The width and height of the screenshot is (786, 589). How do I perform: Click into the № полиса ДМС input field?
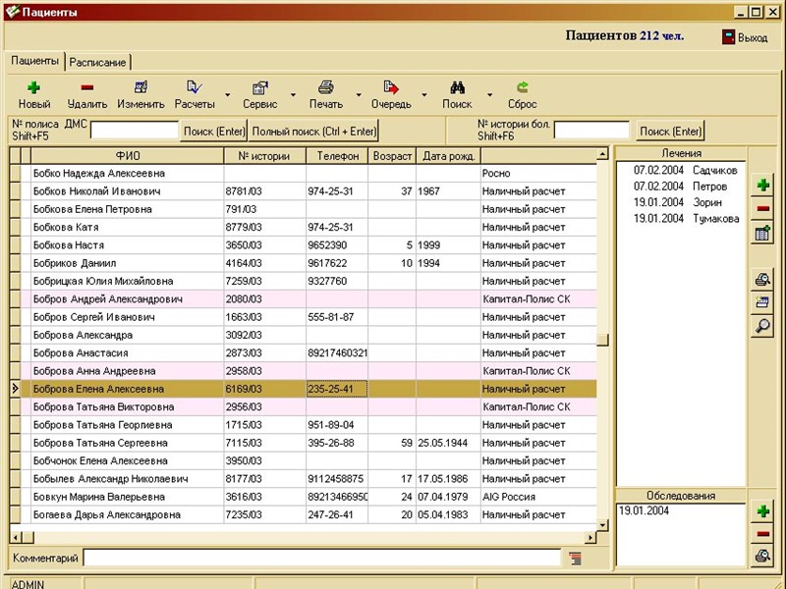pyautogui.click(x=135, y=131)
